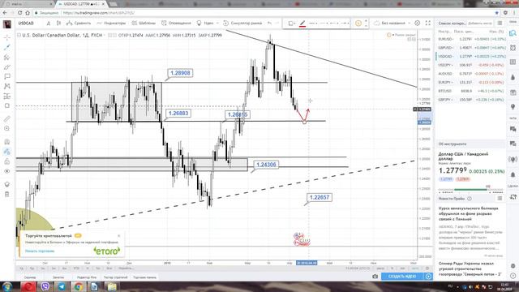Open chart settings gear icon

(418, 24)
